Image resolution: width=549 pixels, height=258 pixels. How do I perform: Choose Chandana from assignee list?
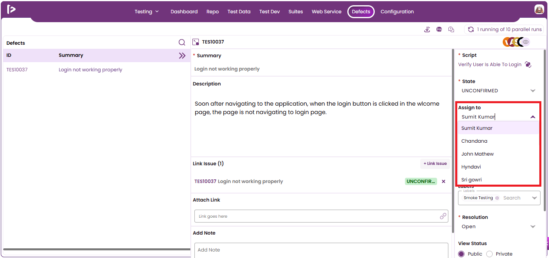(498, 141)
